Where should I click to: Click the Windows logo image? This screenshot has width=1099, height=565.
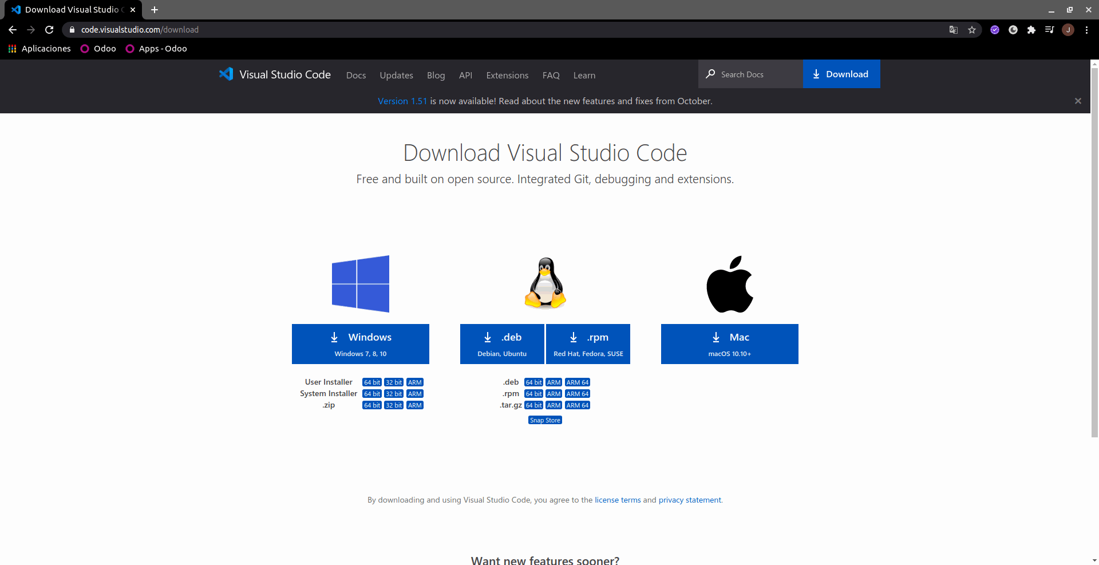pos(361,284)
